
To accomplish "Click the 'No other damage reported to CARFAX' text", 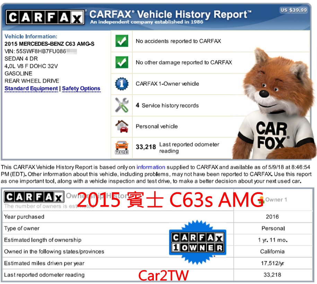I will pyautogui.click(x=184, y=62).
